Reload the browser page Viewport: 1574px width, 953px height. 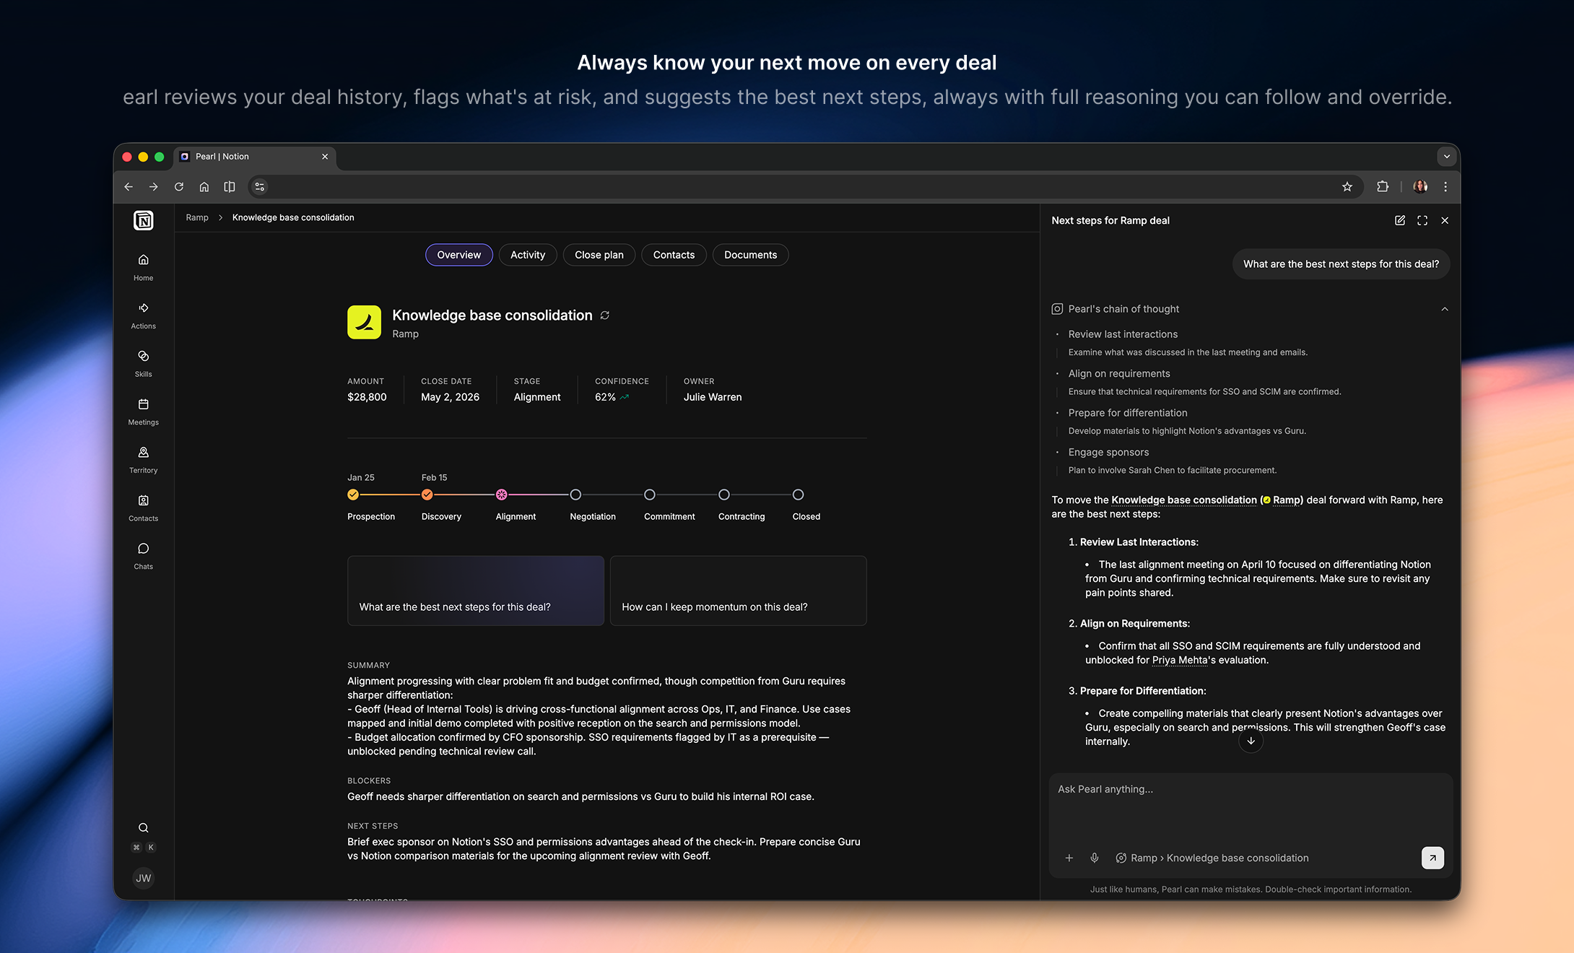click(x=179, y=187)
